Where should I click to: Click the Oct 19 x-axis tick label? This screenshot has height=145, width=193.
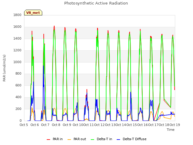[175, 125]
